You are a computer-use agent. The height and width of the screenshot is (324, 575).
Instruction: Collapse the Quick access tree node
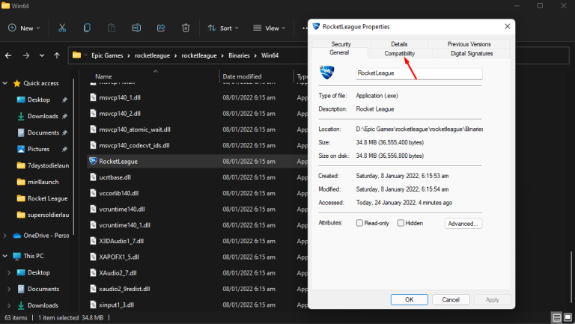[x=5, y=83]
